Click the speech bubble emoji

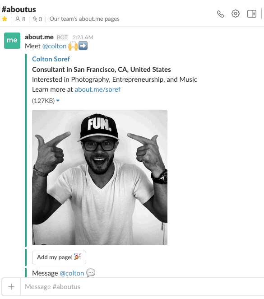point(91,273)
